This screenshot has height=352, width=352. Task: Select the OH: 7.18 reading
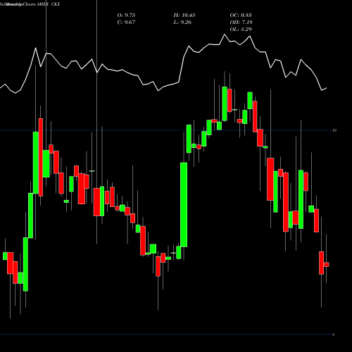[x=241, y=23]
